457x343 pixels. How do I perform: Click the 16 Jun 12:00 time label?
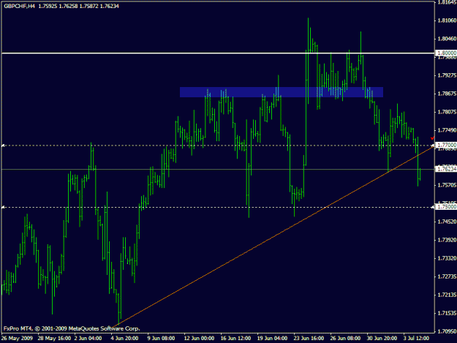pos(235,339)
